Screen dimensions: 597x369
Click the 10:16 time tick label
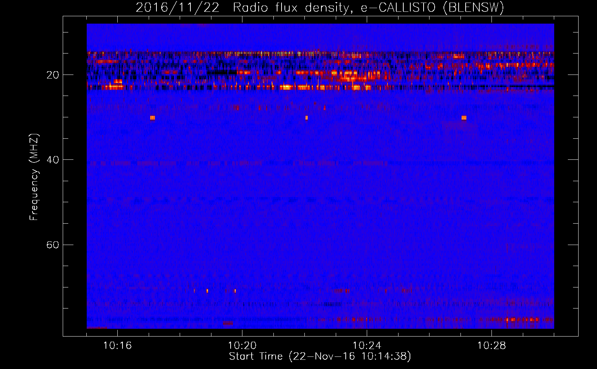[x=117, y=346]
